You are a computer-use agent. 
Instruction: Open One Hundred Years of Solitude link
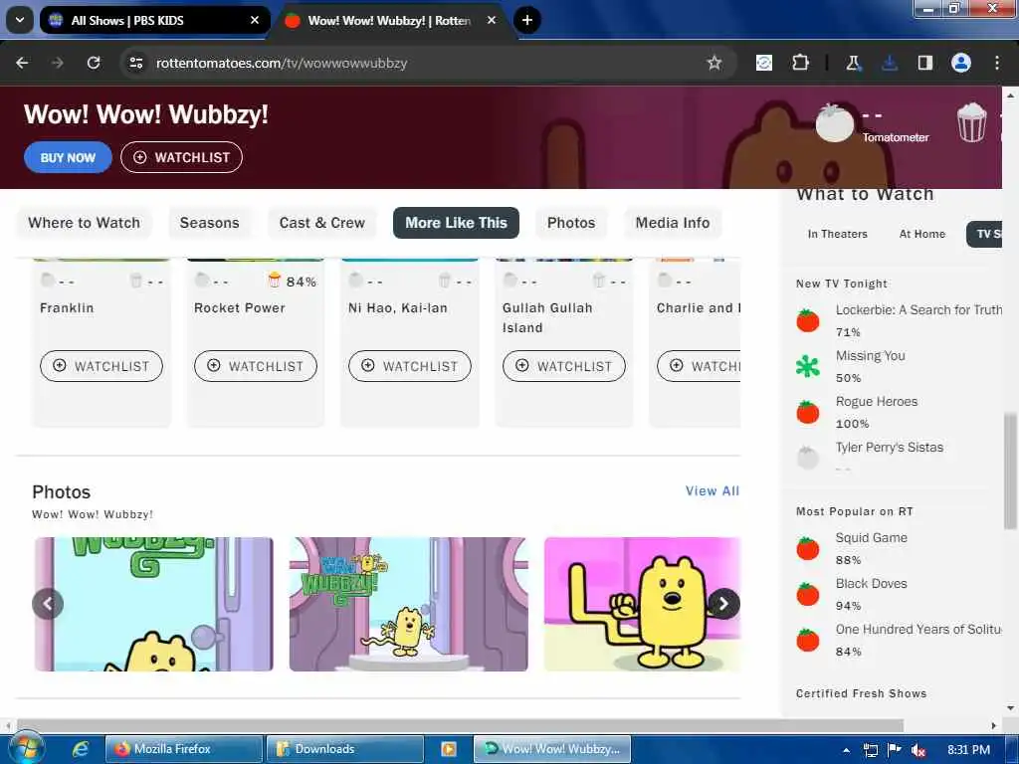[918, 629]
